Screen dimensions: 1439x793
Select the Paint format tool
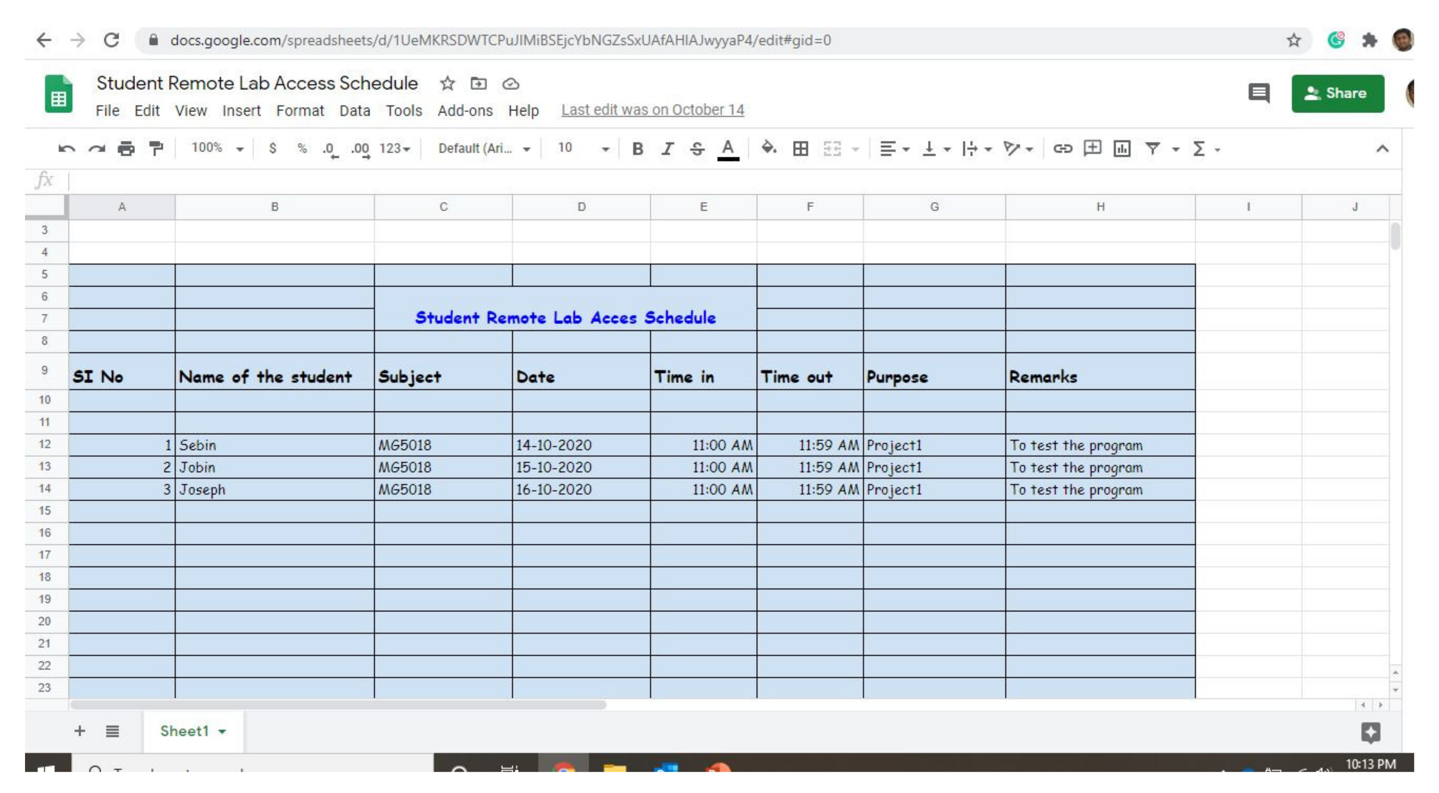pos(156,149)
